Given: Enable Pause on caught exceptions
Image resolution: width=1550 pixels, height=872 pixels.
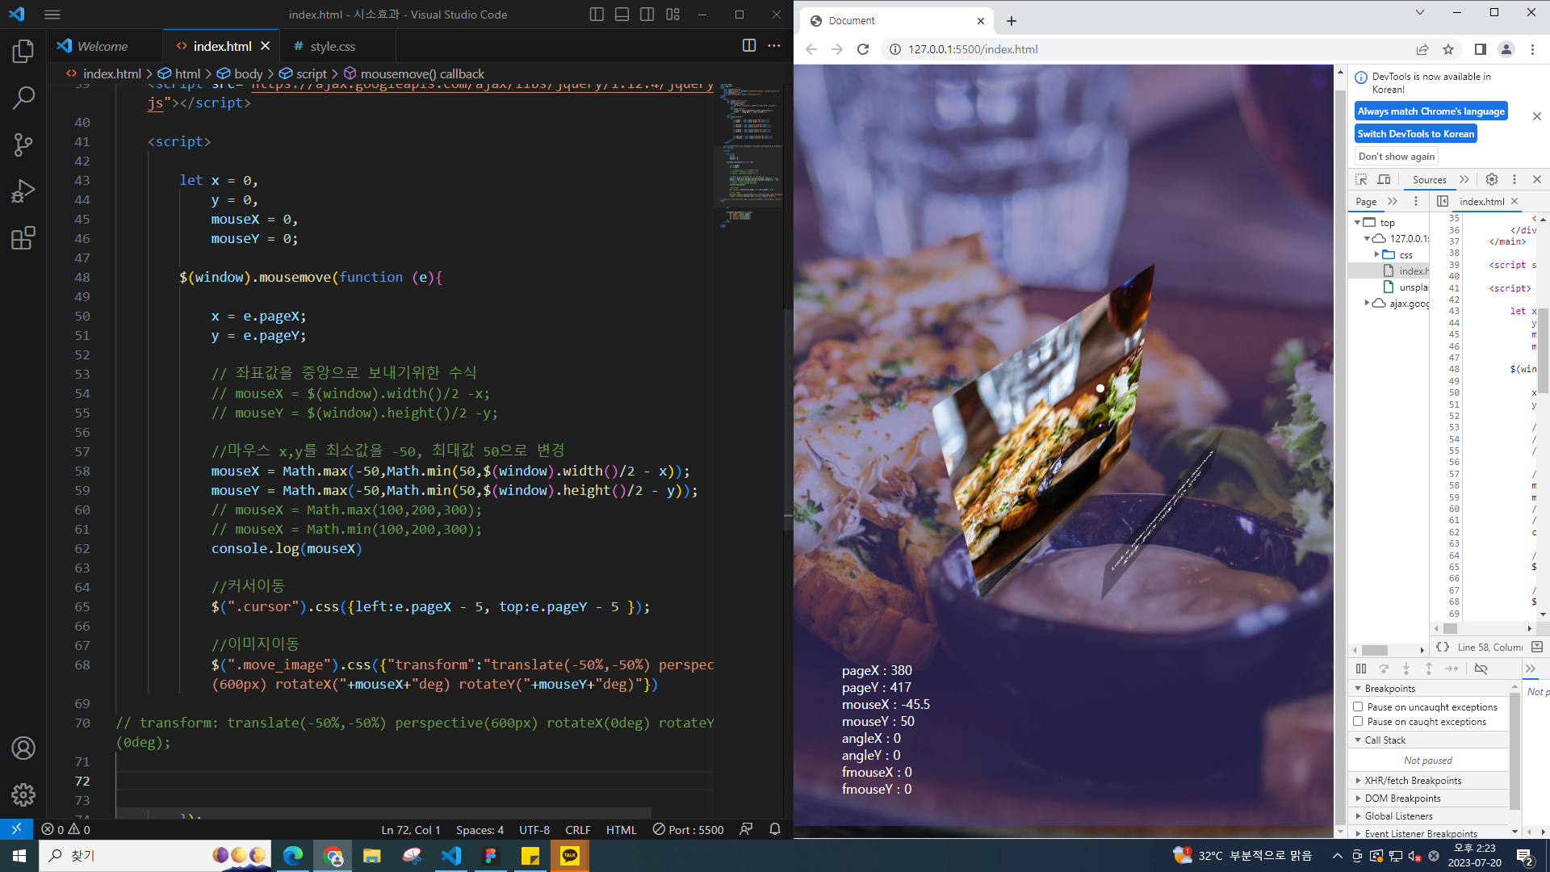Looking at the screenshot, I should click(1358, 722).
